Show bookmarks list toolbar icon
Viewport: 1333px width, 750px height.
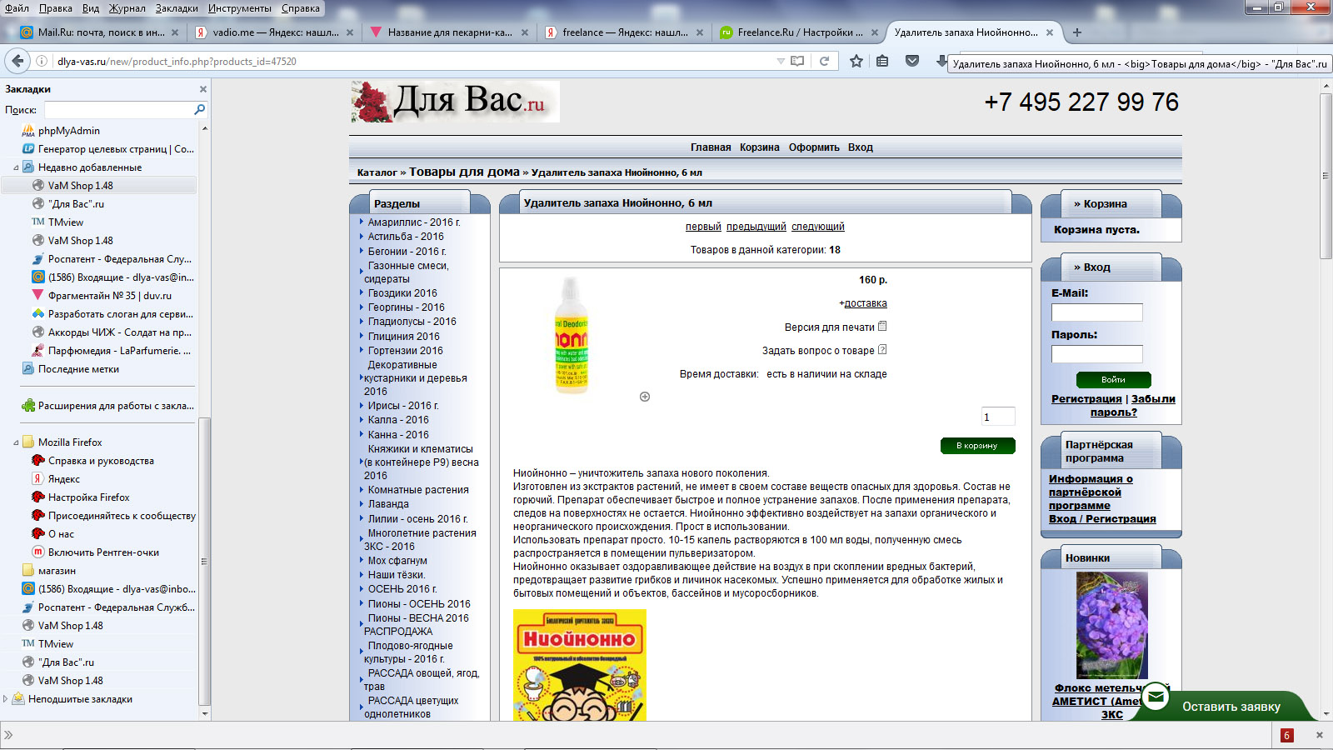(x=882, y=61)
